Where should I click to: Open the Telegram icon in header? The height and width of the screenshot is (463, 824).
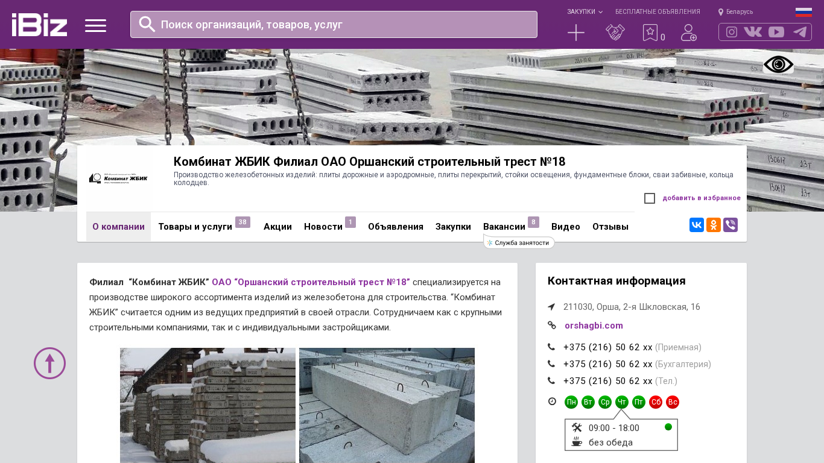800,32
